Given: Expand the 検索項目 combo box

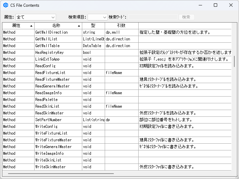Looking at the screenshot, I should coord(98,17).
